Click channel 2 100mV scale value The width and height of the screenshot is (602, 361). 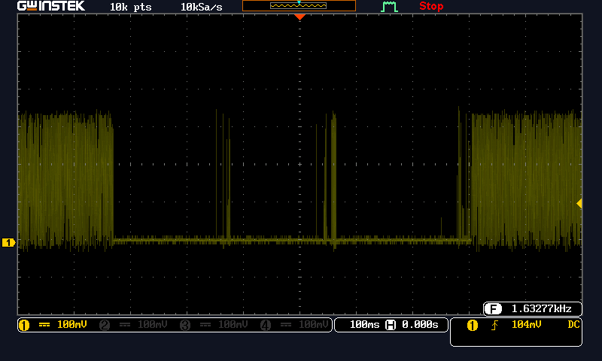(153, 325)
